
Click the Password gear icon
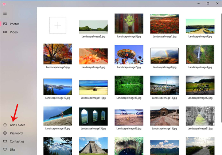[x=5, y=133]
